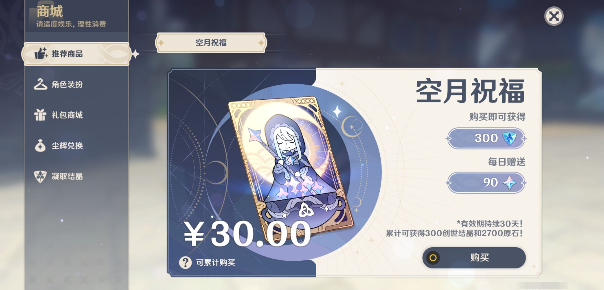The height and width of the screenshot is (290, 604).
Task: Click the 可累计购买 info text
Action: click(215, 262)
